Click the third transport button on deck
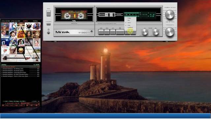The height and width of the screenshot is (119, 211). tap(113, 32)
